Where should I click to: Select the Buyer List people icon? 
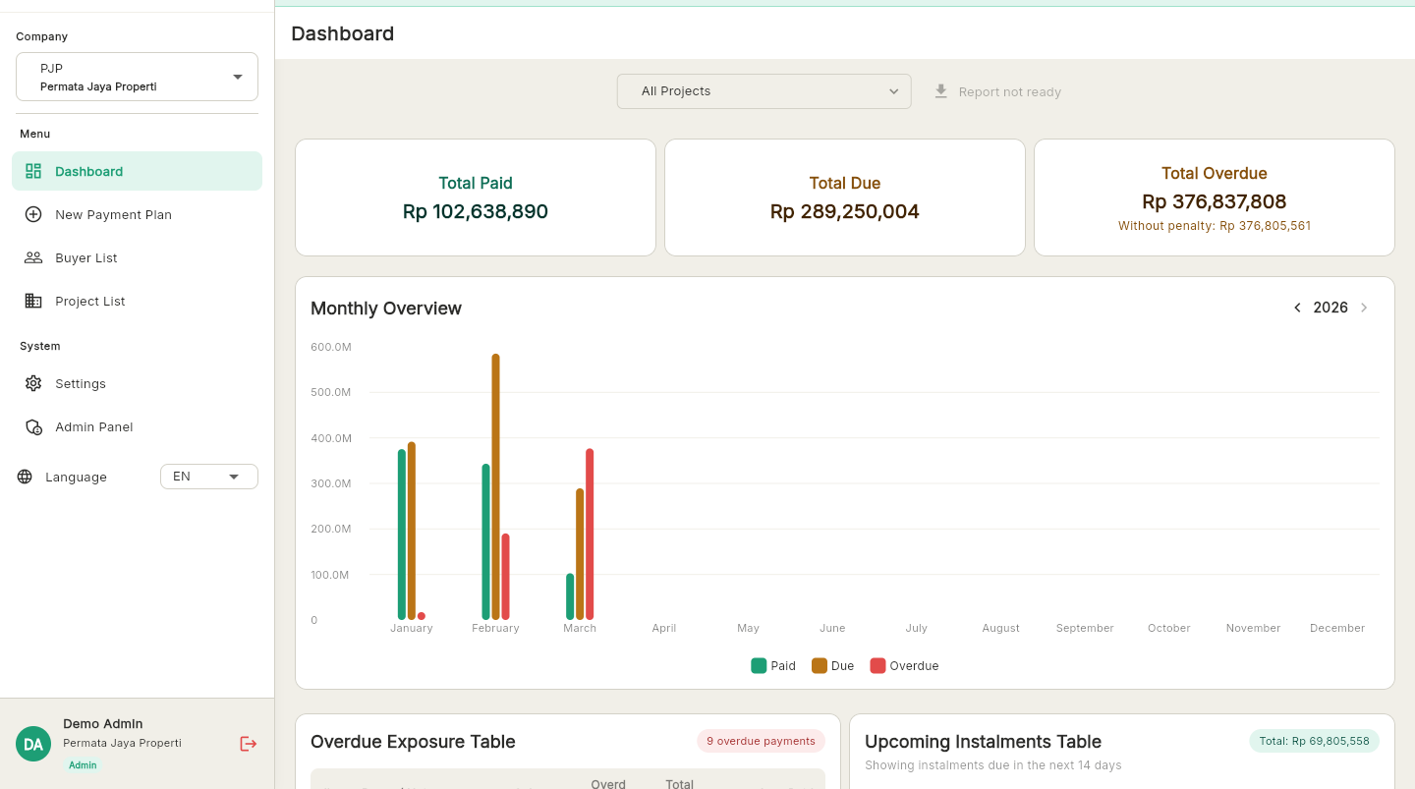(32, 257)
